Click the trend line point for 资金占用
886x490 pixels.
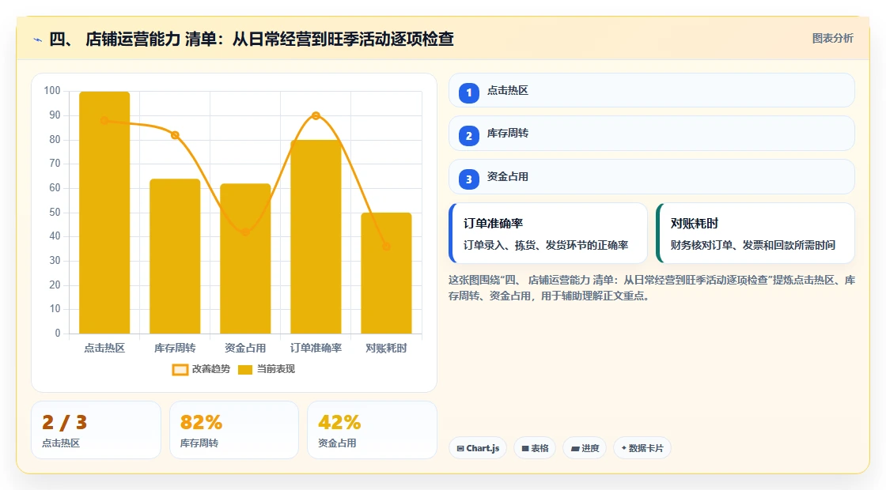point(245,232)
